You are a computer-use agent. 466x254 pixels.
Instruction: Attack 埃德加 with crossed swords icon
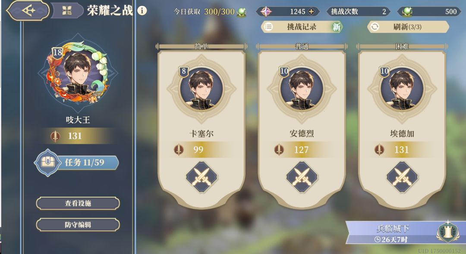(402, 177)
